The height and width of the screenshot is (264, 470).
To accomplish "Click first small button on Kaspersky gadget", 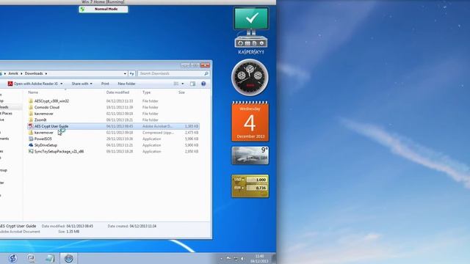I will 240,43.
